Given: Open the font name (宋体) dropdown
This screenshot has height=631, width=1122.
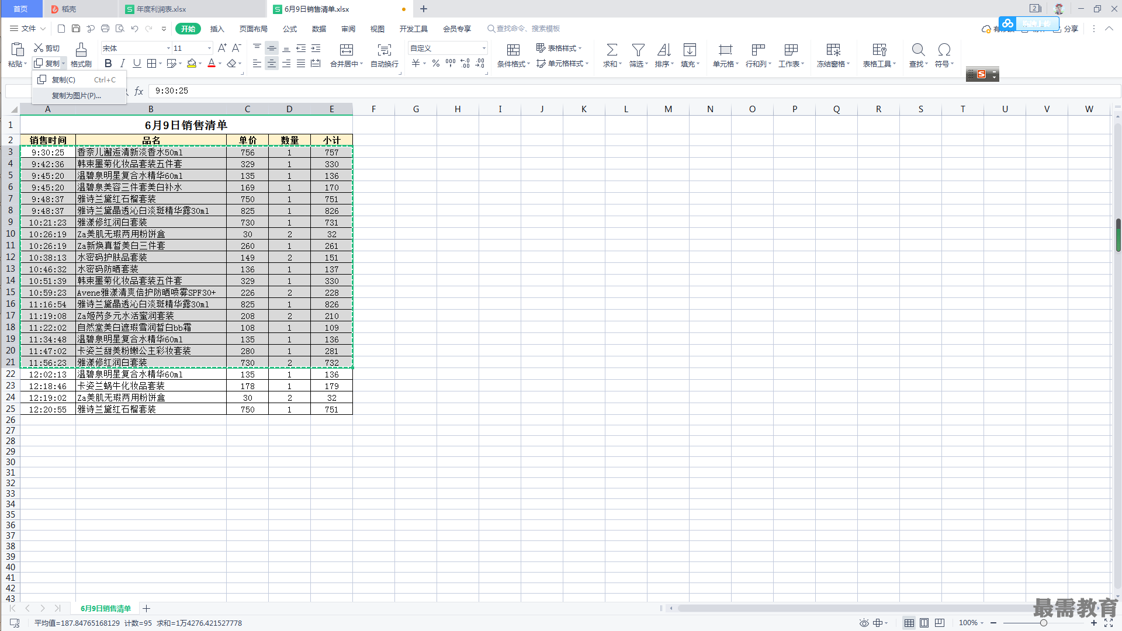Looking at the screenshot, I should point(168,48).
